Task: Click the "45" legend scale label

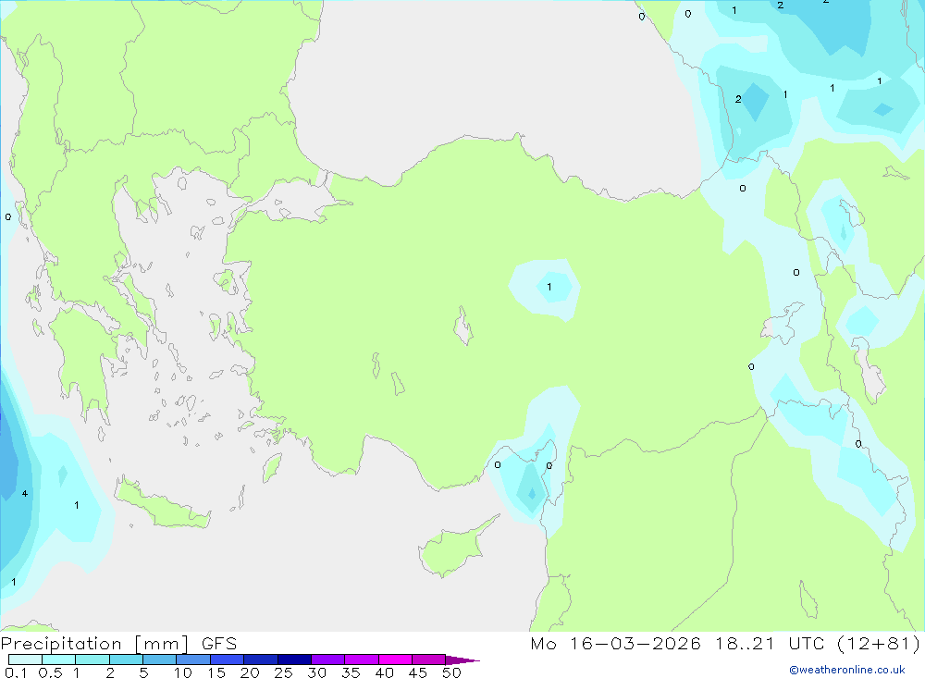Action: [x=418, y=672]
